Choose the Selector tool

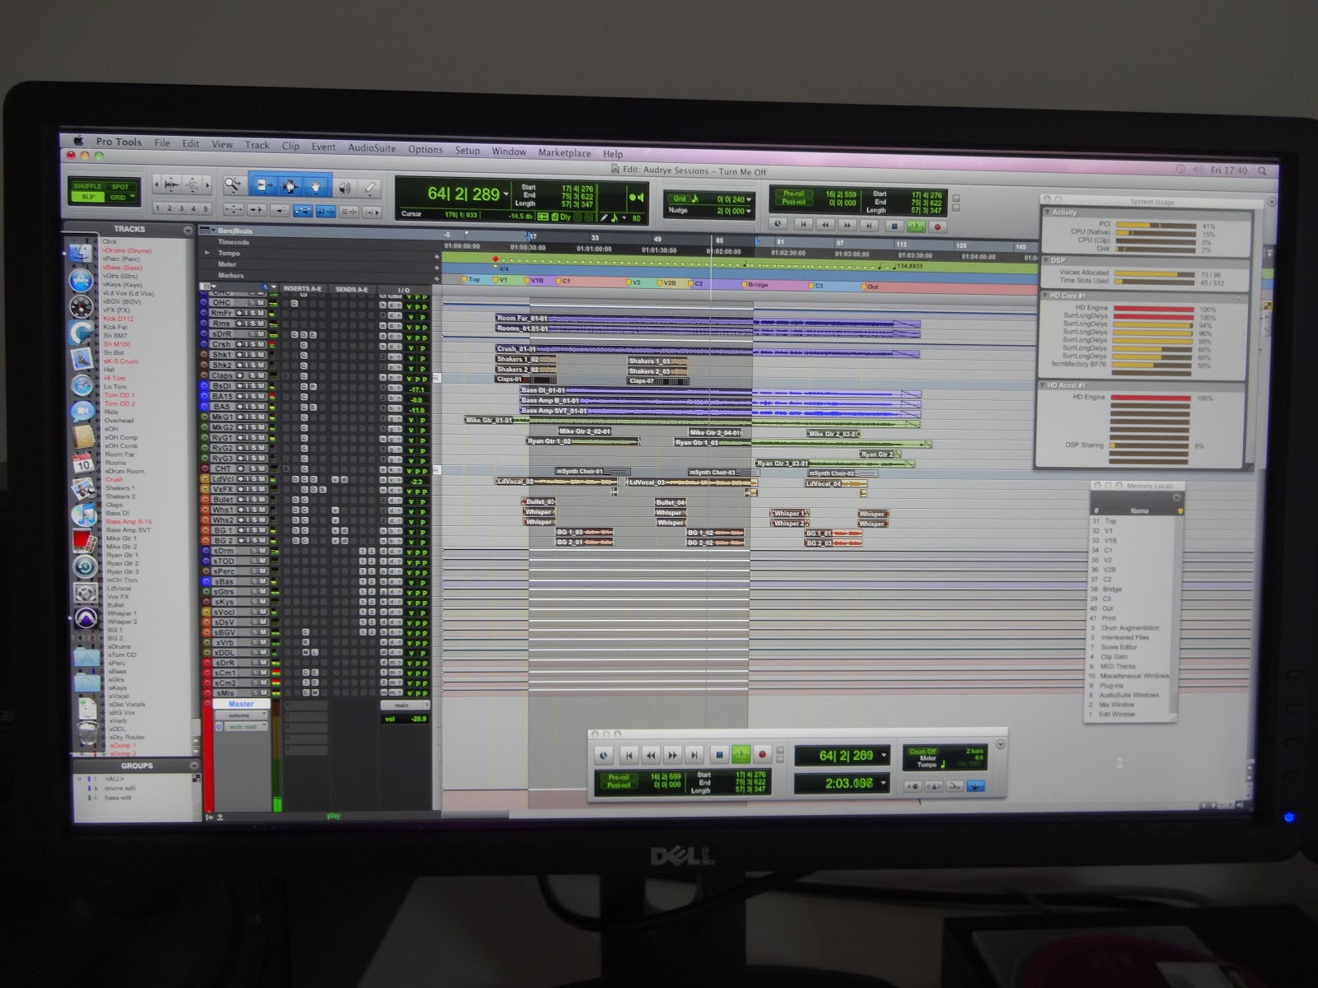click(289, 186)
